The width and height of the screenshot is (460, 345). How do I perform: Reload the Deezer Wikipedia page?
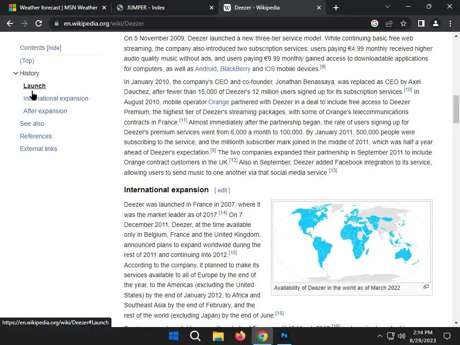pyautogui.click(x=39, y=23)
